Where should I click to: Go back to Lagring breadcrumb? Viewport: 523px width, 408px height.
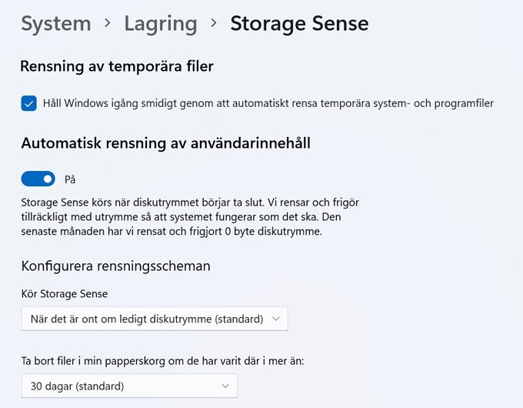[x=161, y=24]
